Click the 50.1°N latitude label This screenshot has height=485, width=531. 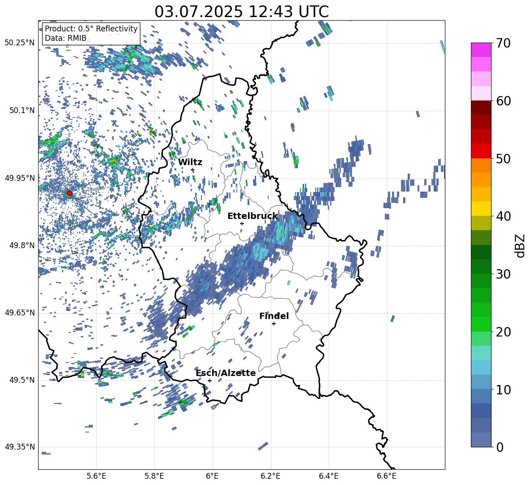pyautogui.click(x=22, y=111)
